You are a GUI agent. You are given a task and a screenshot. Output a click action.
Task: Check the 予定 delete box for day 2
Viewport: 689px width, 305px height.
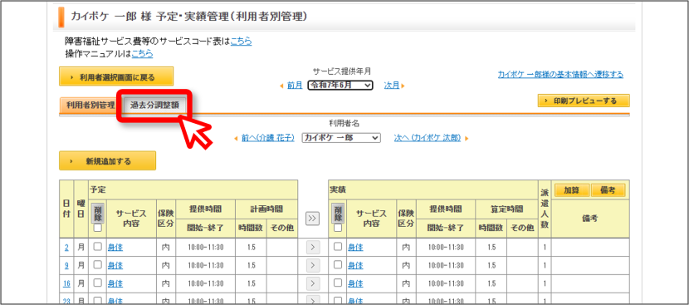[x=98, y=247]
